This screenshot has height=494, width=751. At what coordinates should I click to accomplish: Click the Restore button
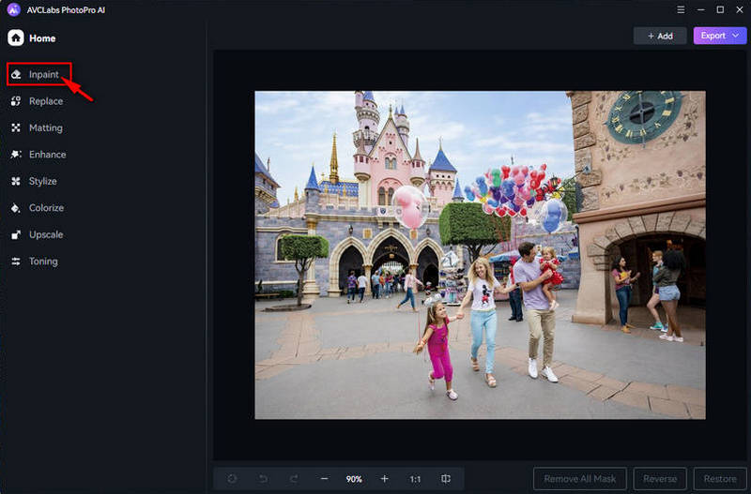tap(720, 479)
